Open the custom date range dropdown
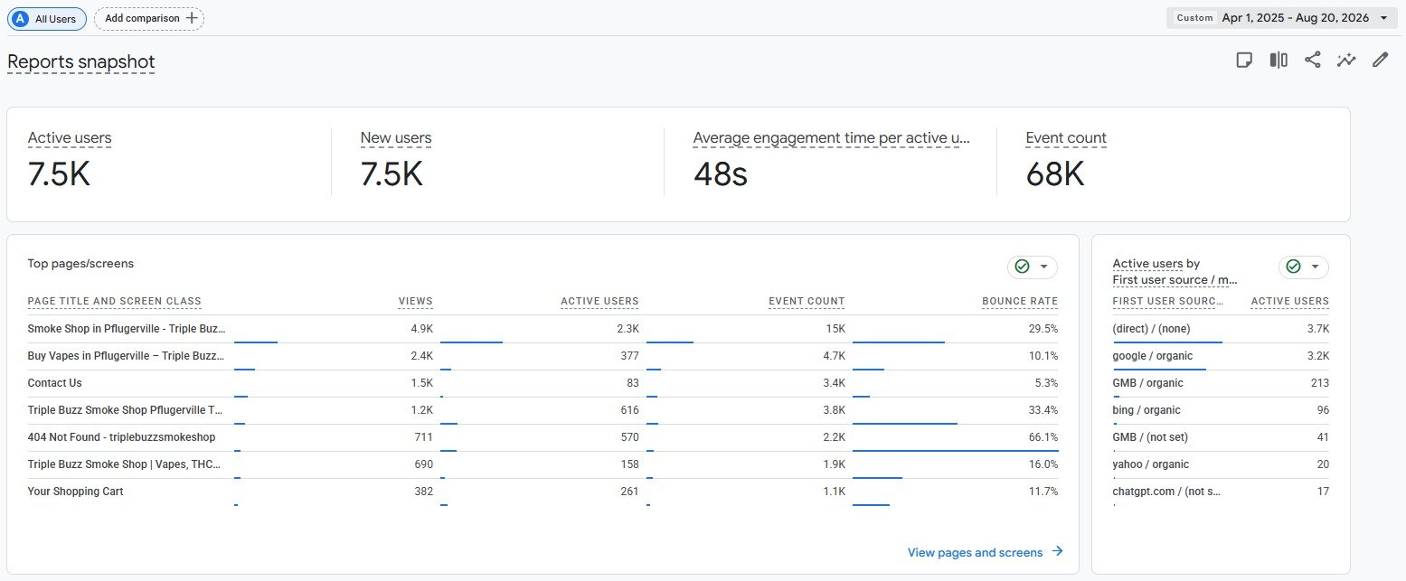Viewport: 1406px width, 581px height. pyautogui.click(x=1282, y=18)
